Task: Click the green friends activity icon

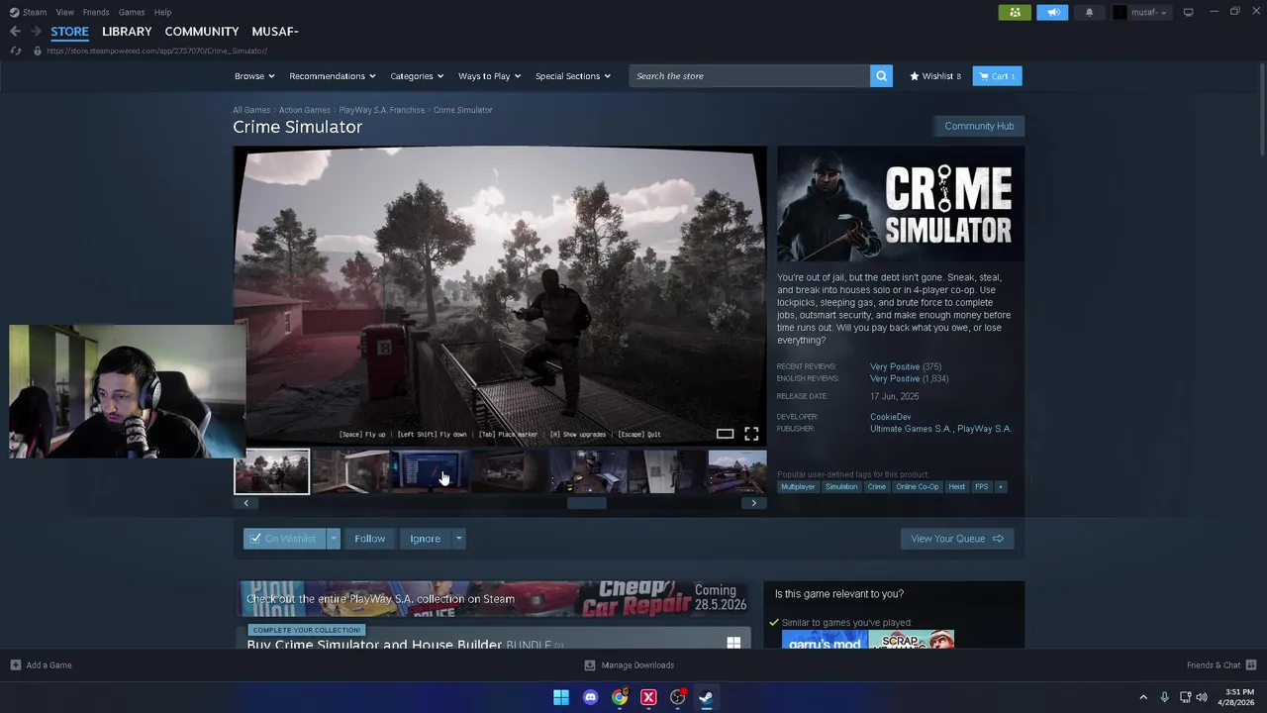Action: (1015, 12)
